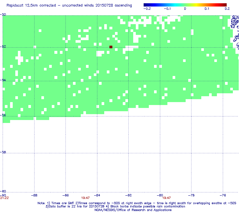
Task: Click the latitude label '-56'
Action: click(3, 115)
